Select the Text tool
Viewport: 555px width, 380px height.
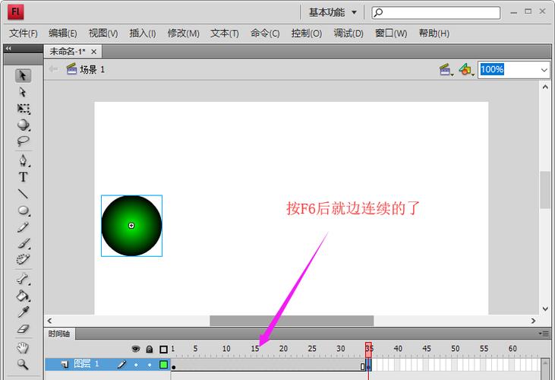point(23,177)
